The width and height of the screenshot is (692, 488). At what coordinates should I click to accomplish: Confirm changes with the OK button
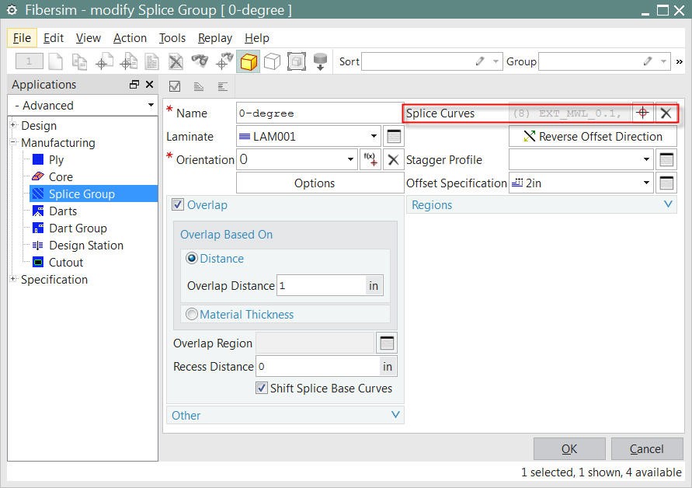(569, 448)
